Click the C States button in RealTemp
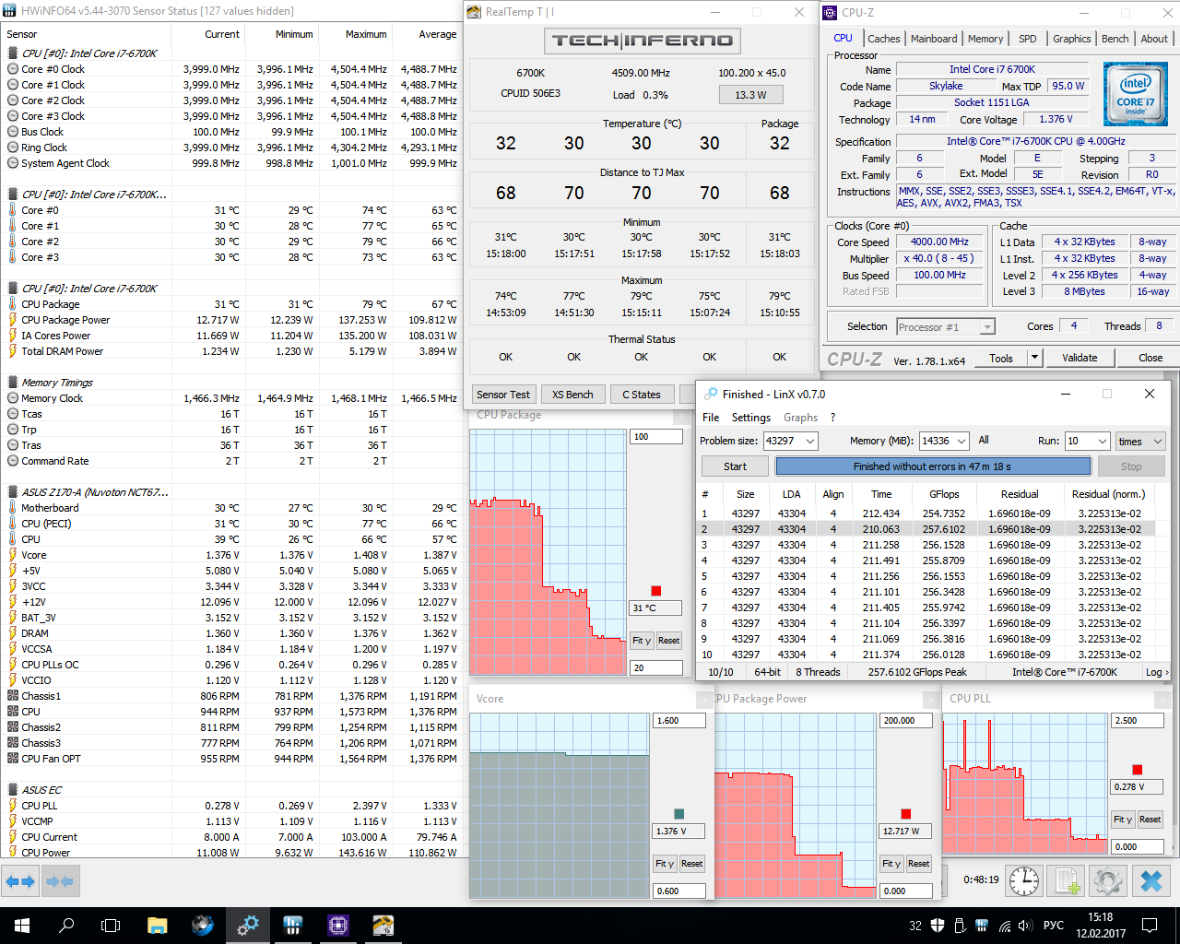Viewport: 1180px width, 944px height. tap(642, 395)
